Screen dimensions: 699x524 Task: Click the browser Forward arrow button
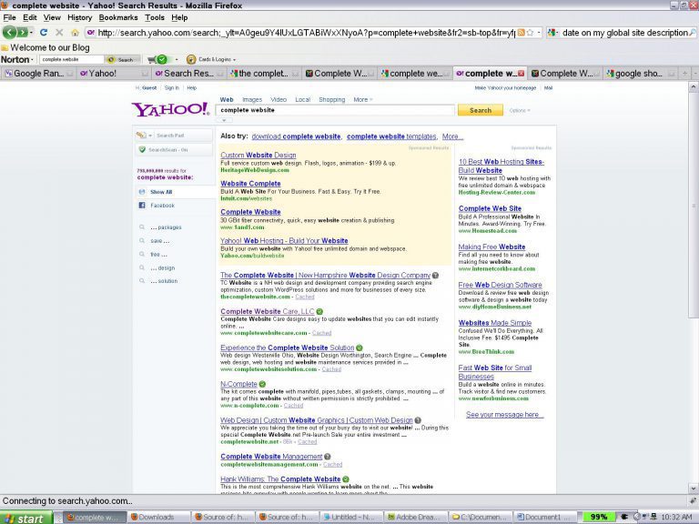(x=22, y=33)
